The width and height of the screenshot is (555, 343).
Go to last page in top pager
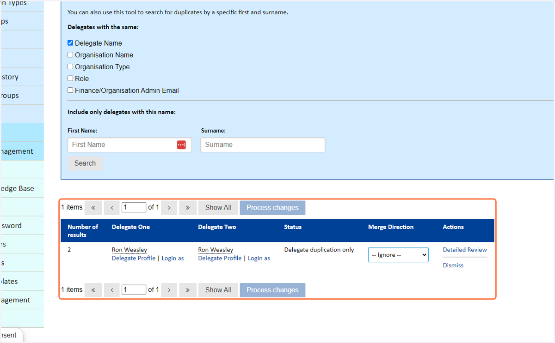pyautogui.click(x=188, y=208)
